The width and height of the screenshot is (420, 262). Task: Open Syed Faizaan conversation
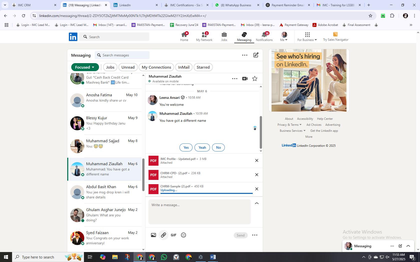point(104,238)
